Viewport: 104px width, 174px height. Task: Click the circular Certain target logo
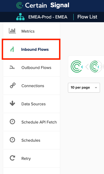[x=96, y=67]
